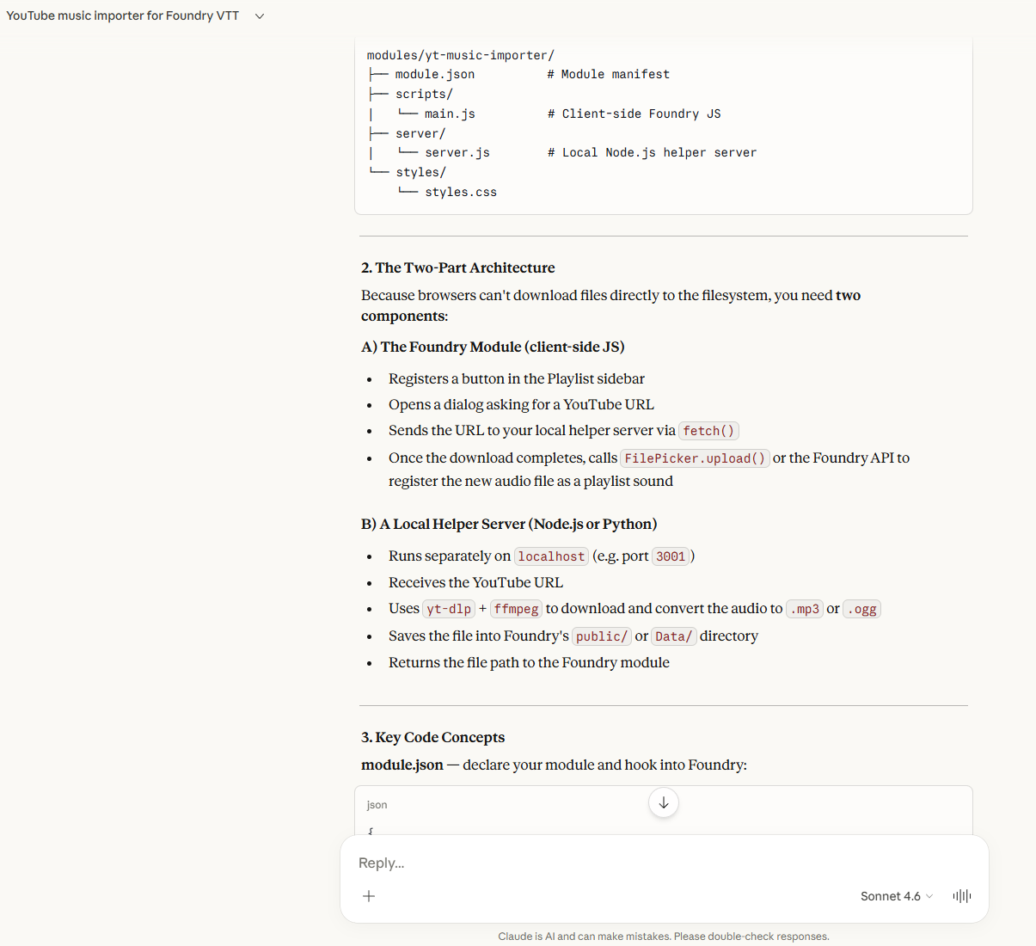Click the json code block language label
Image resolution: width=1036 pixels, height=946 pixels.
pos(377,805)
